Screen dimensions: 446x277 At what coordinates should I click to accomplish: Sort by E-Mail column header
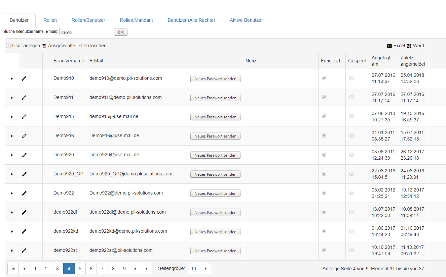(x=96, y=61)
